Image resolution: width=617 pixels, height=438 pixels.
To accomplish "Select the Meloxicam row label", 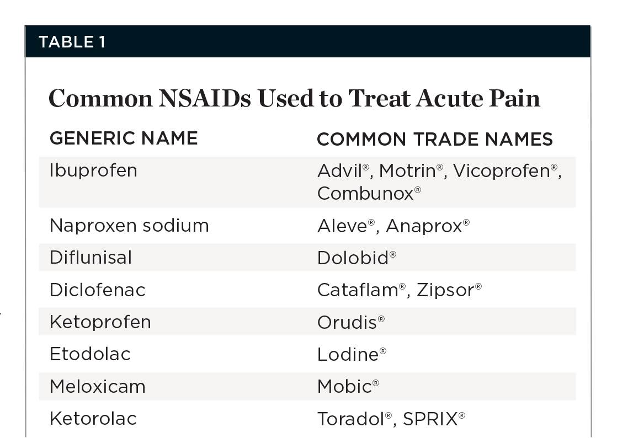I will (x=97, y=387).
